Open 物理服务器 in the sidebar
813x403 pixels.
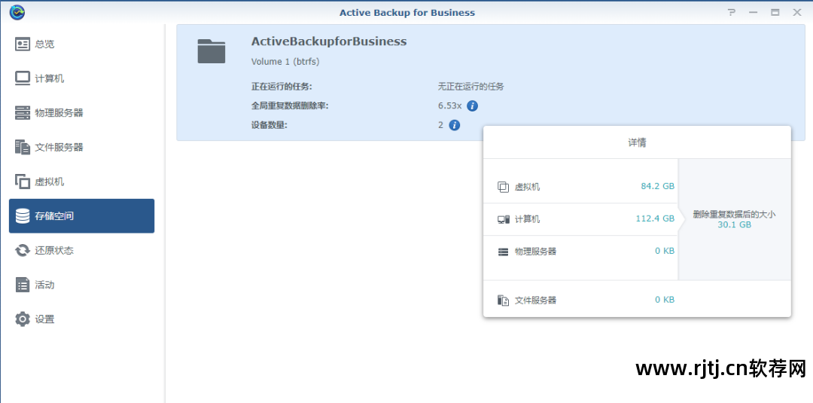point(81,112)
